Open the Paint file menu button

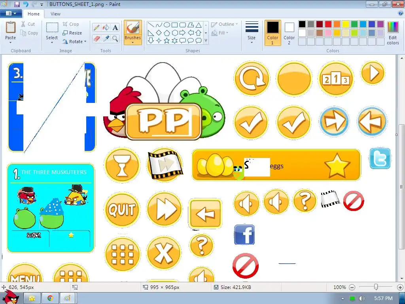(11, 13)
